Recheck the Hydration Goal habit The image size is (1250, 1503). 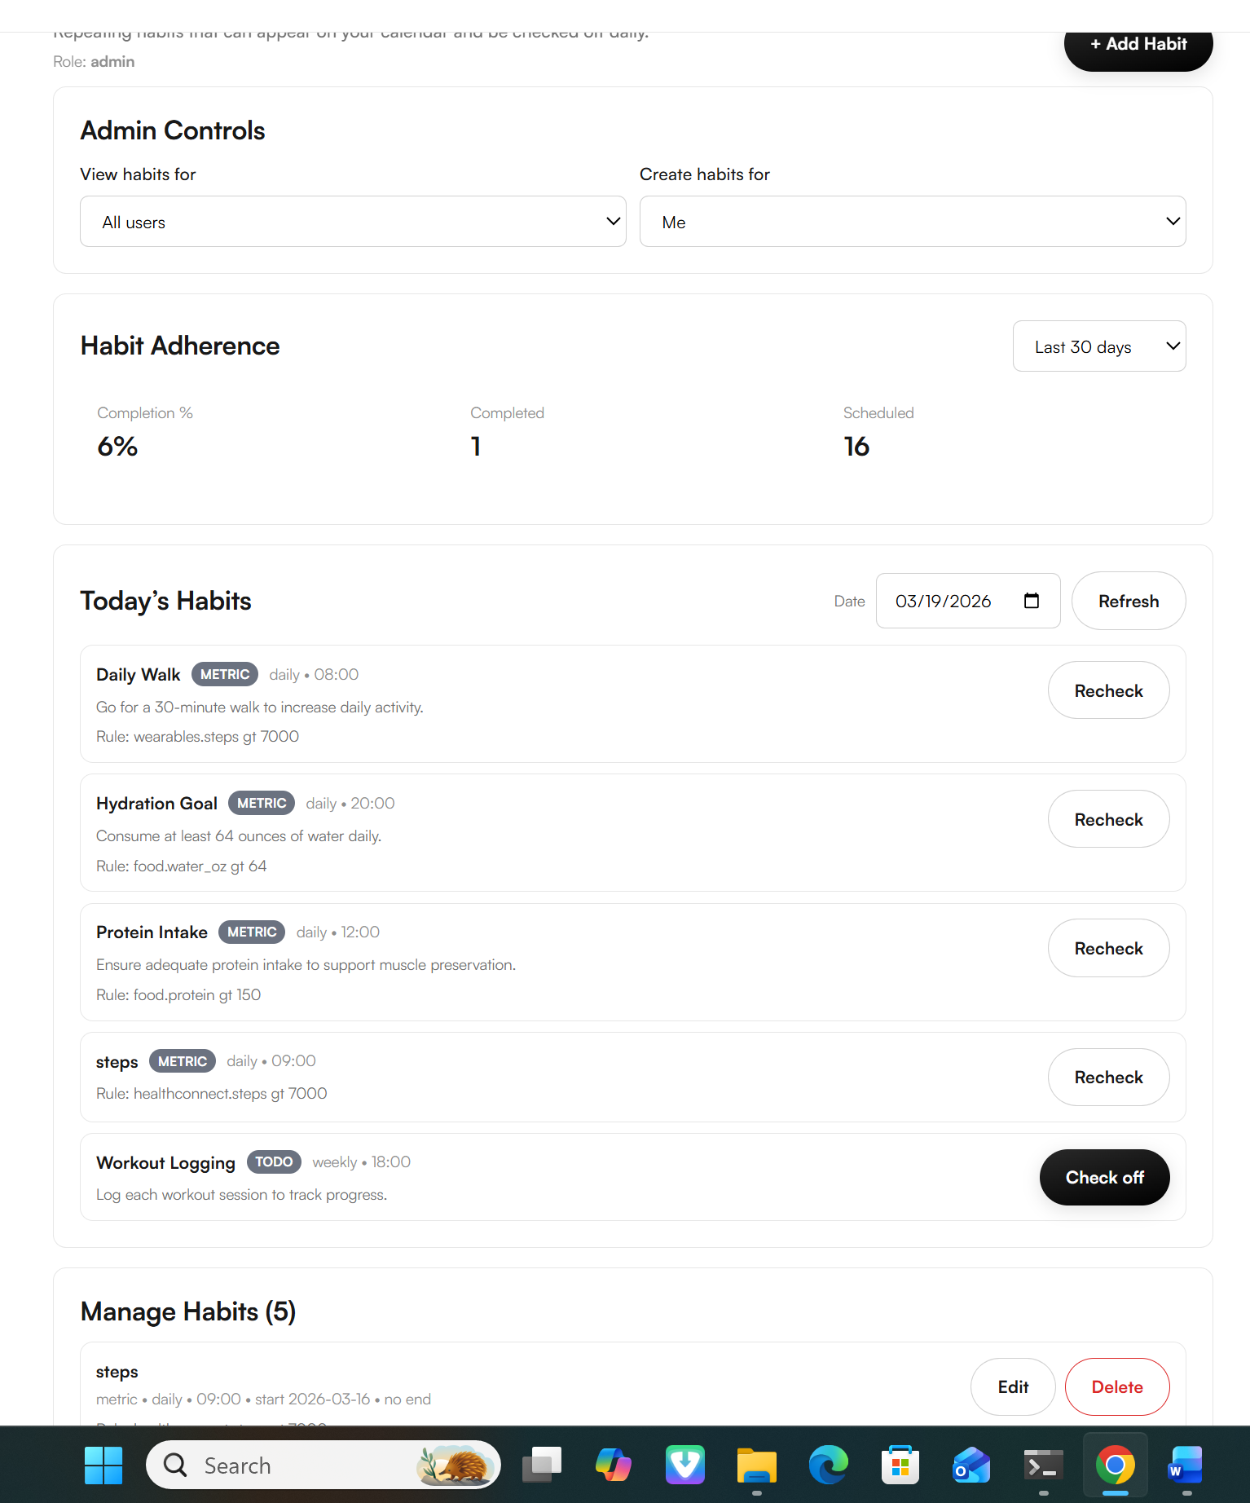pos(1108,819)
